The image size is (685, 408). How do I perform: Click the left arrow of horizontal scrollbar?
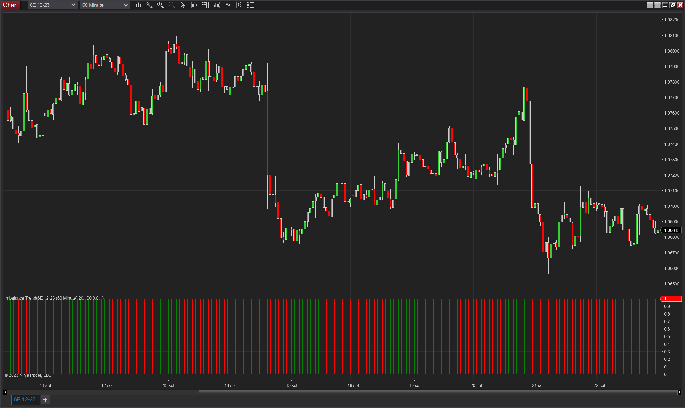[5, 392]
